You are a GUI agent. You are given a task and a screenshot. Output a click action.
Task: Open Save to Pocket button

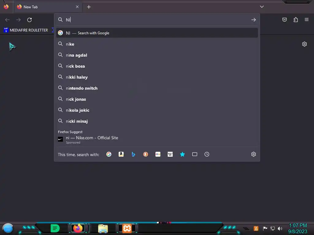[284, 20]
